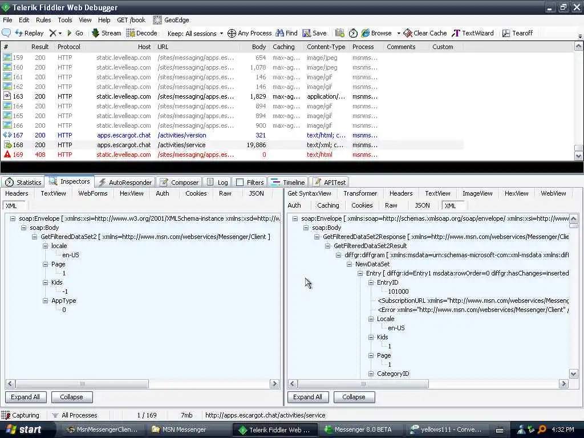This screenshot has height=438, width=584.
Task: Click the GeoEdge menu icon
Action: (157, 20)
